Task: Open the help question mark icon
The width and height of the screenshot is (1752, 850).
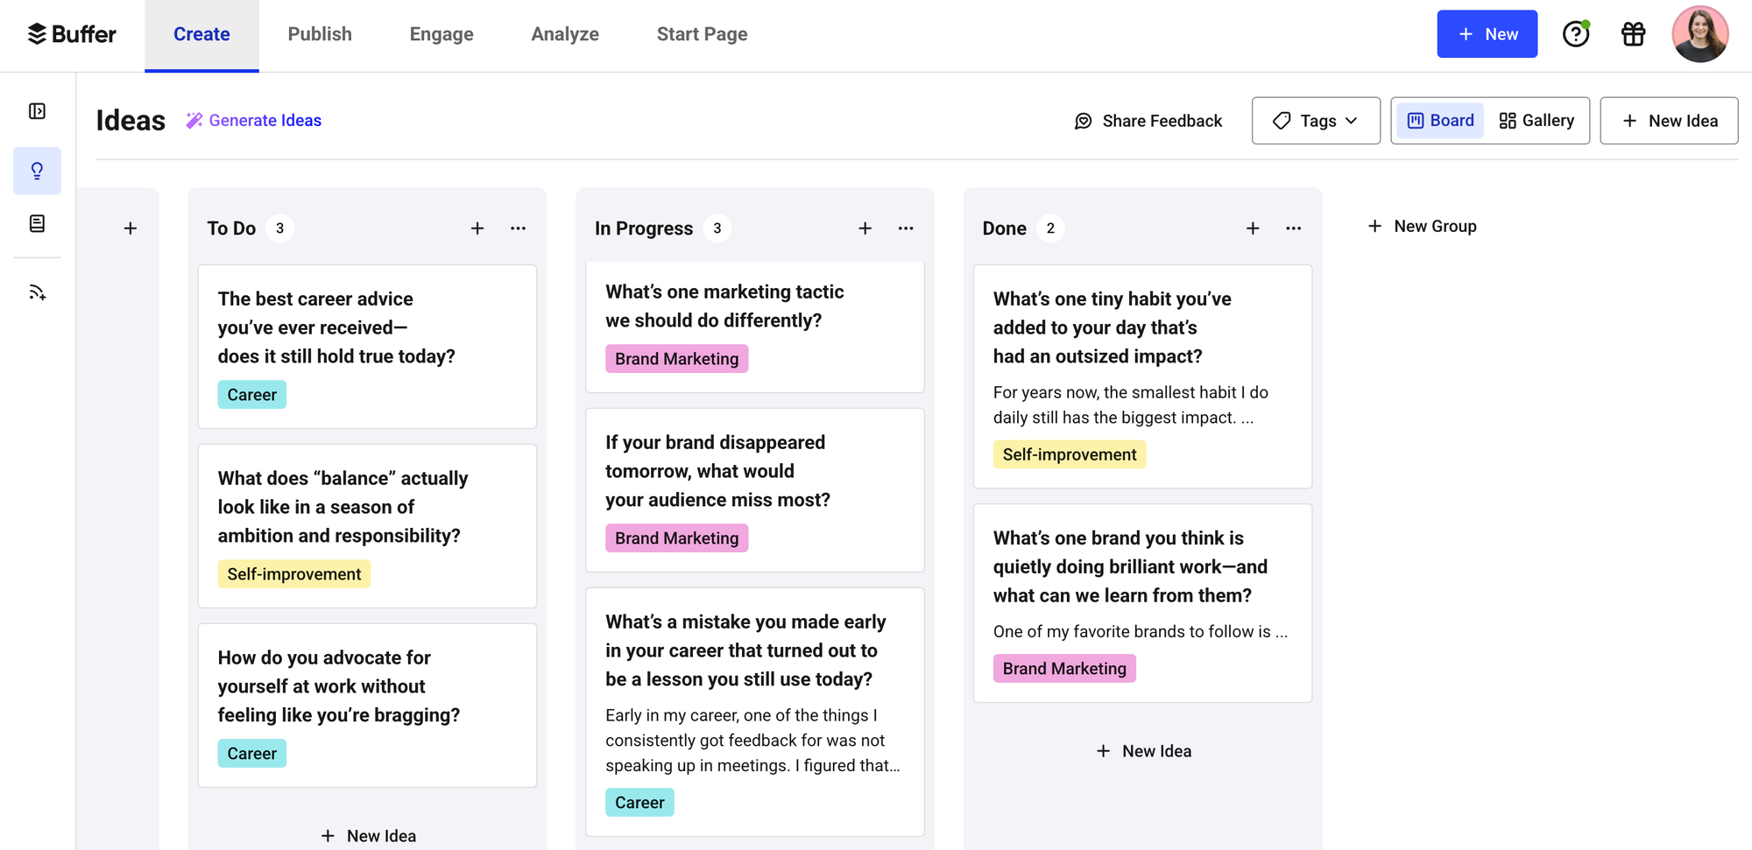Action: 1575,34
